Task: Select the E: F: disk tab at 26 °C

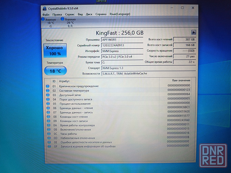Action: pos(69,22)
